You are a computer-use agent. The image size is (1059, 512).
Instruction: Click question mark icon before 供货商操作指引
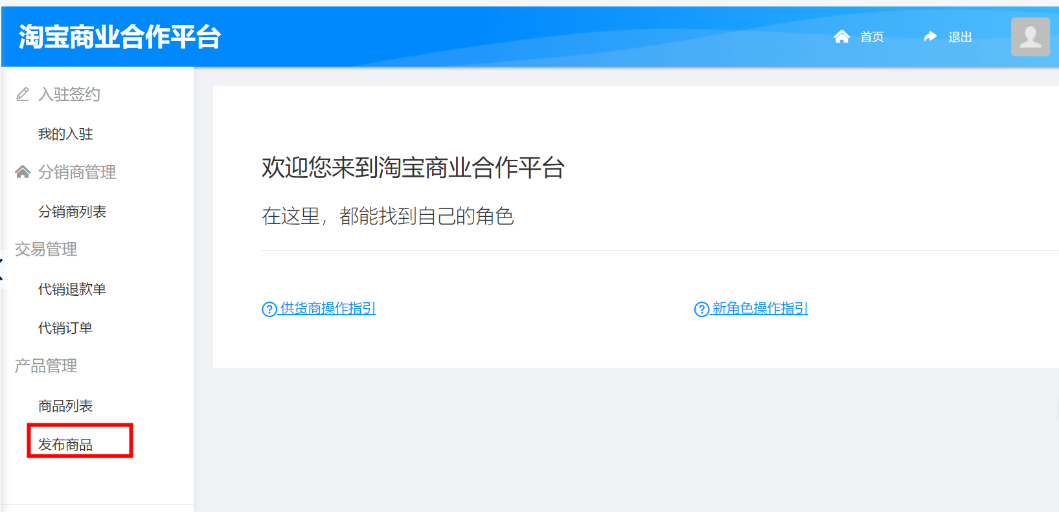coord(269,309)
